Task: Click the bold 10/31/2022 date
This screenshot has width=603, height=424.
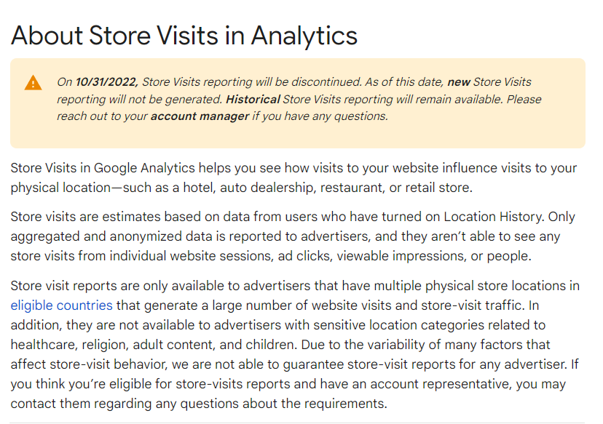Action: click(107, 82)
